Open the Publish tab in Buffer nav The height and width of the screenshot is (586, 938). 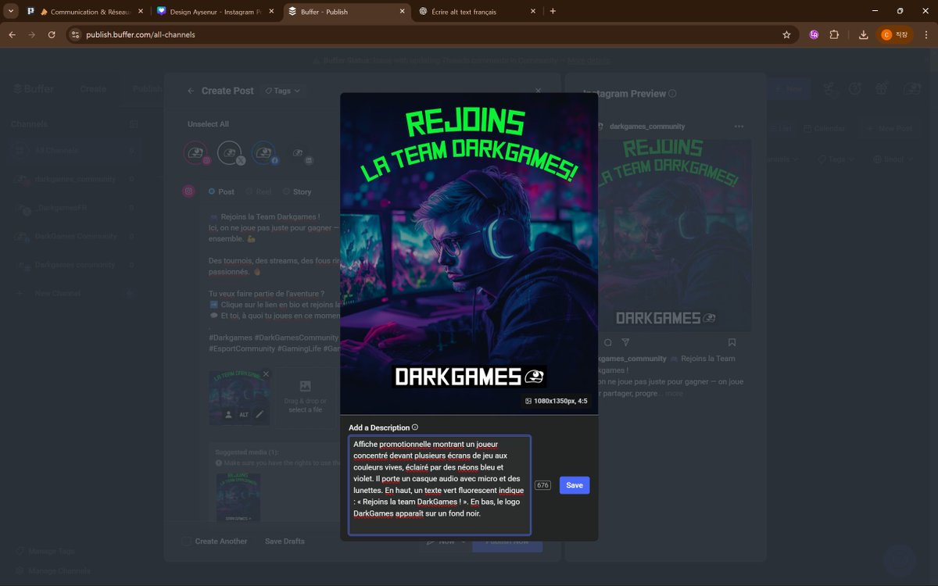coord(148,89)
